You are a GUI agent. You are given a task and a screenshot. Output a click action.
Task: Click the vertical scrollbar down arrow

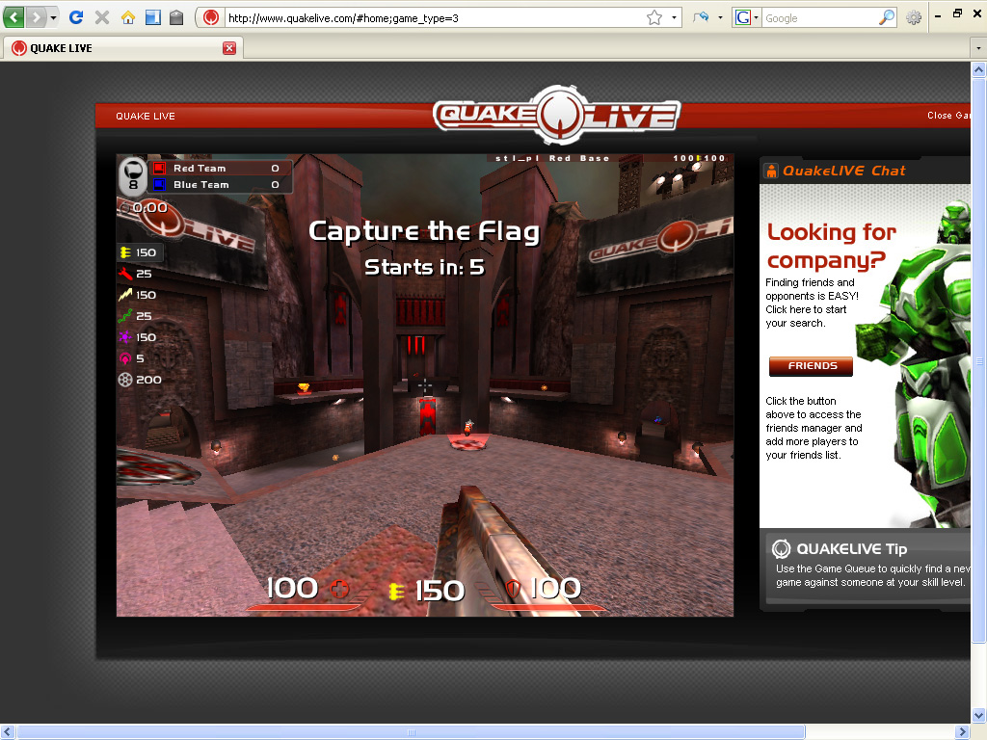pyautogui.click(x=978, y=716)
